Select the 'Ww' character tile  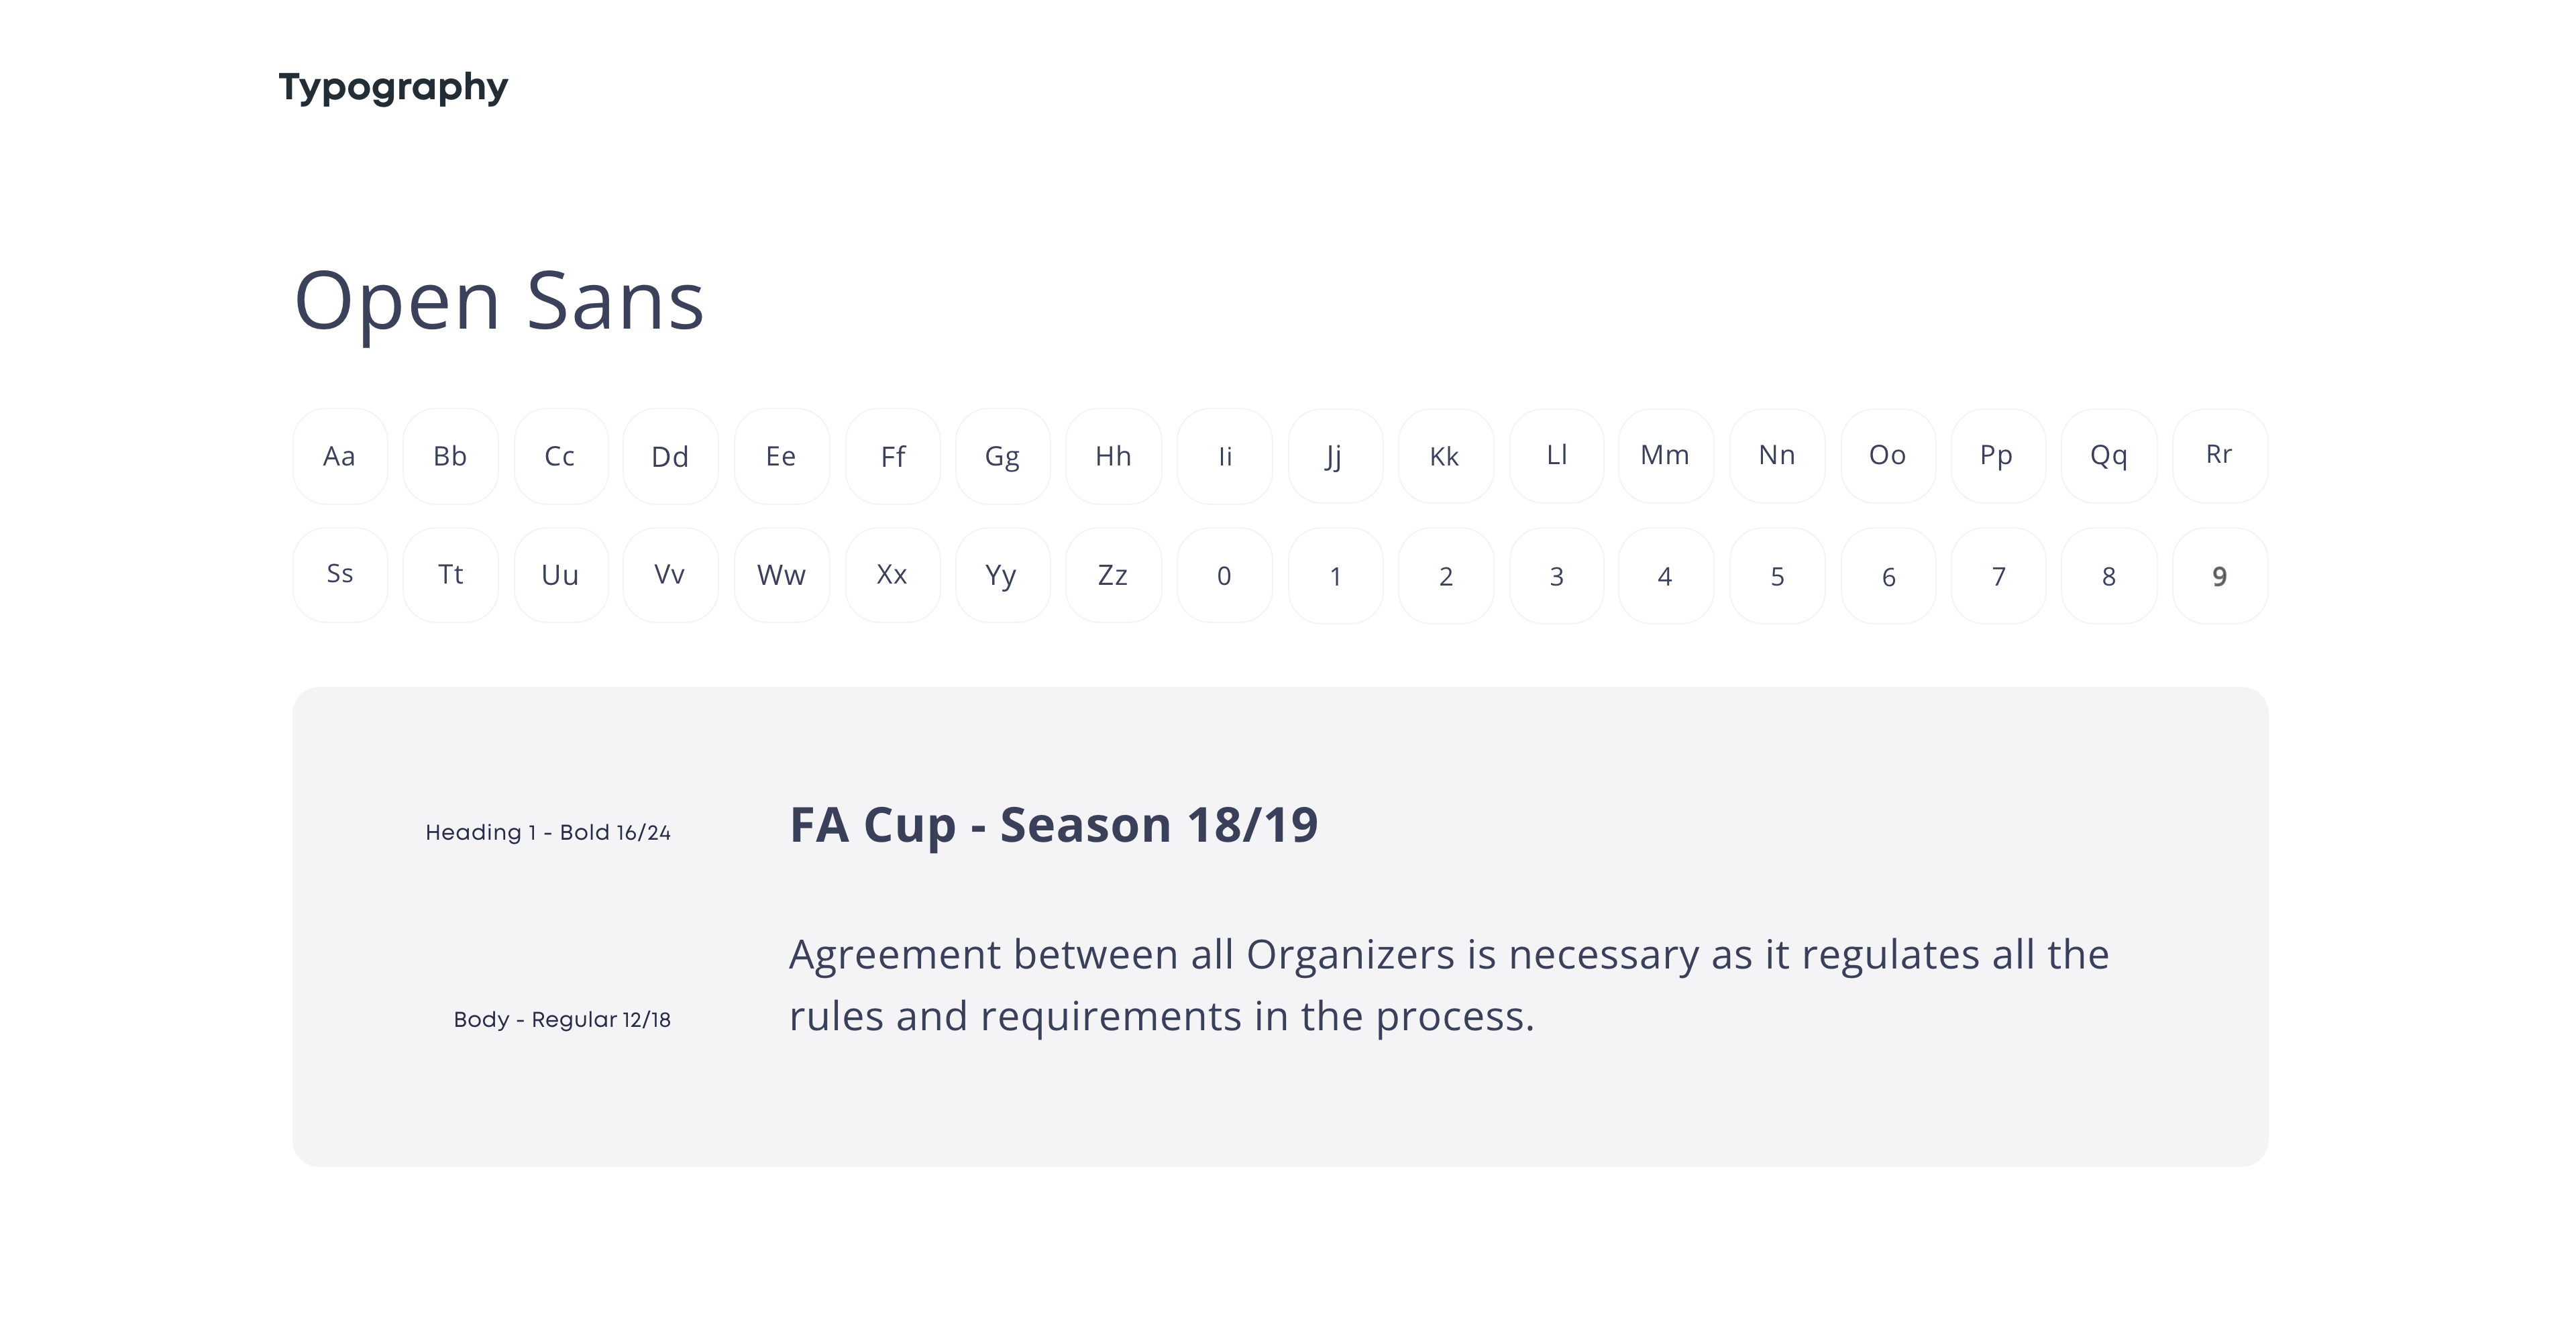[781, 575]
